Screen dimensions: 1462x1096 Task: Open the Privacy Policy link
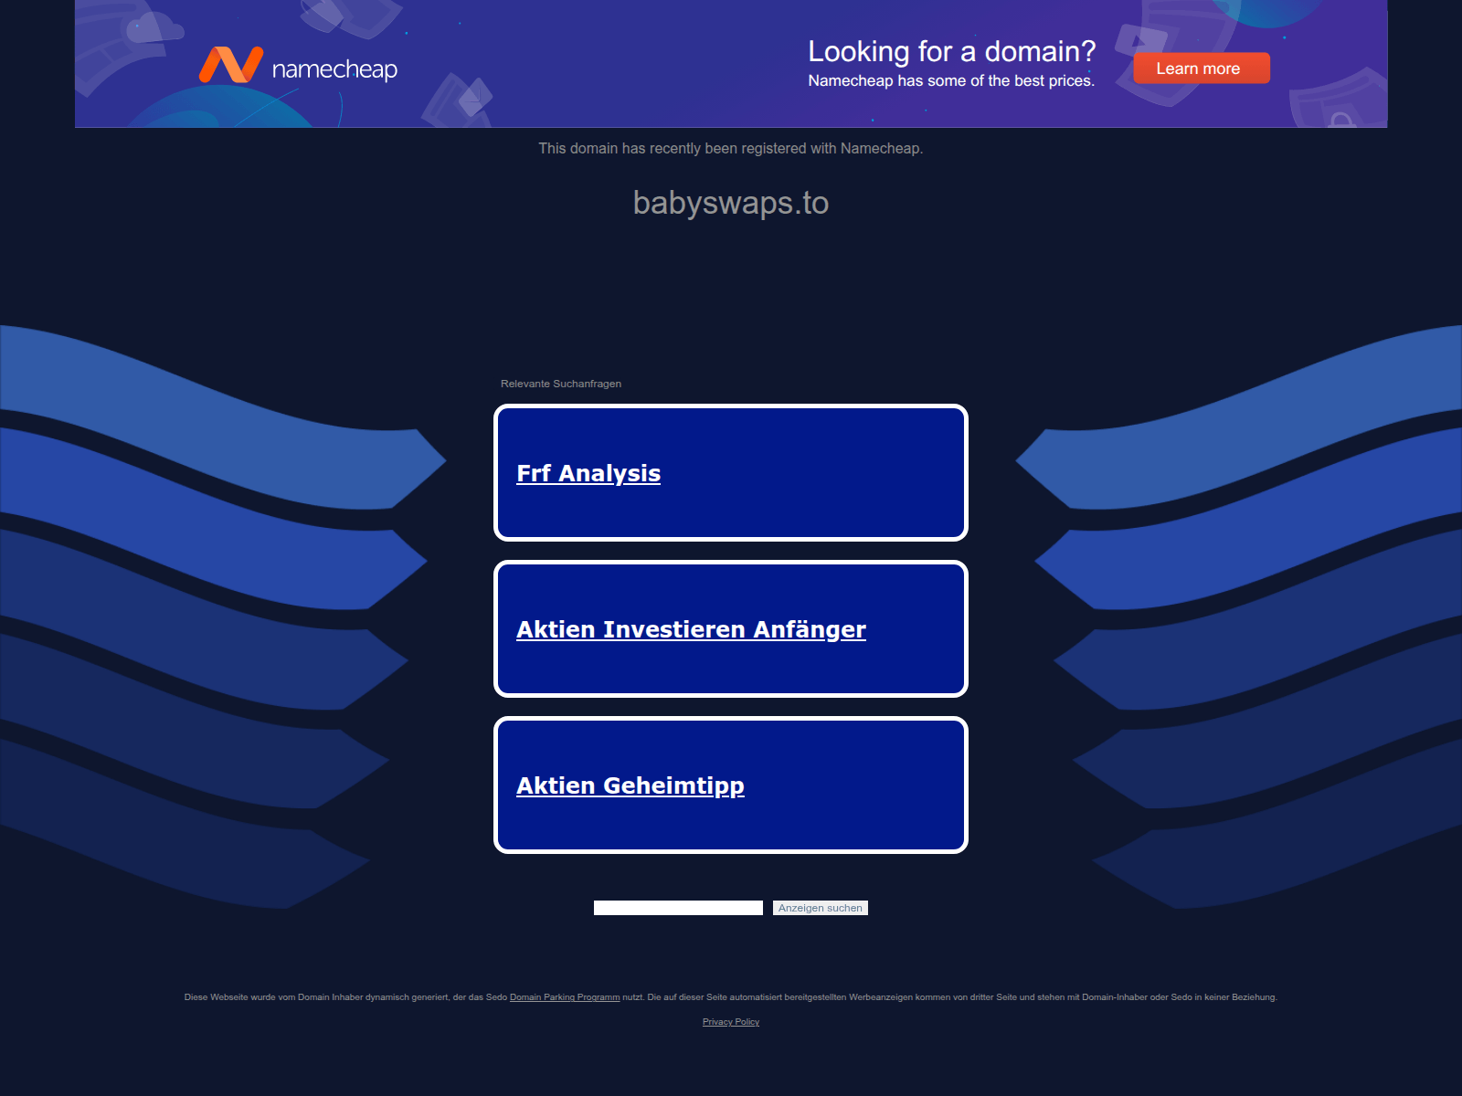[731, 1022]
